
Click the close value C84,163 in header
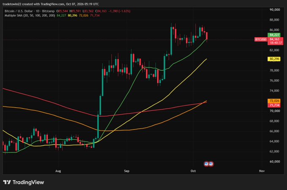(x=101, y=11)
